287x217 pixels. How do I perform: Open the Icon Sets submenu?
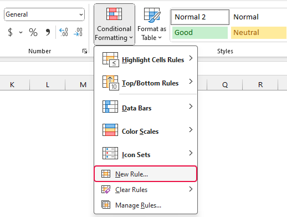tap(146, 154)
